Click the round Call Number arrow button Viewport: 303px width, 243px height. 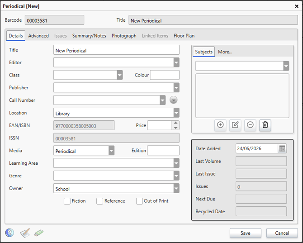pos(174,100)
